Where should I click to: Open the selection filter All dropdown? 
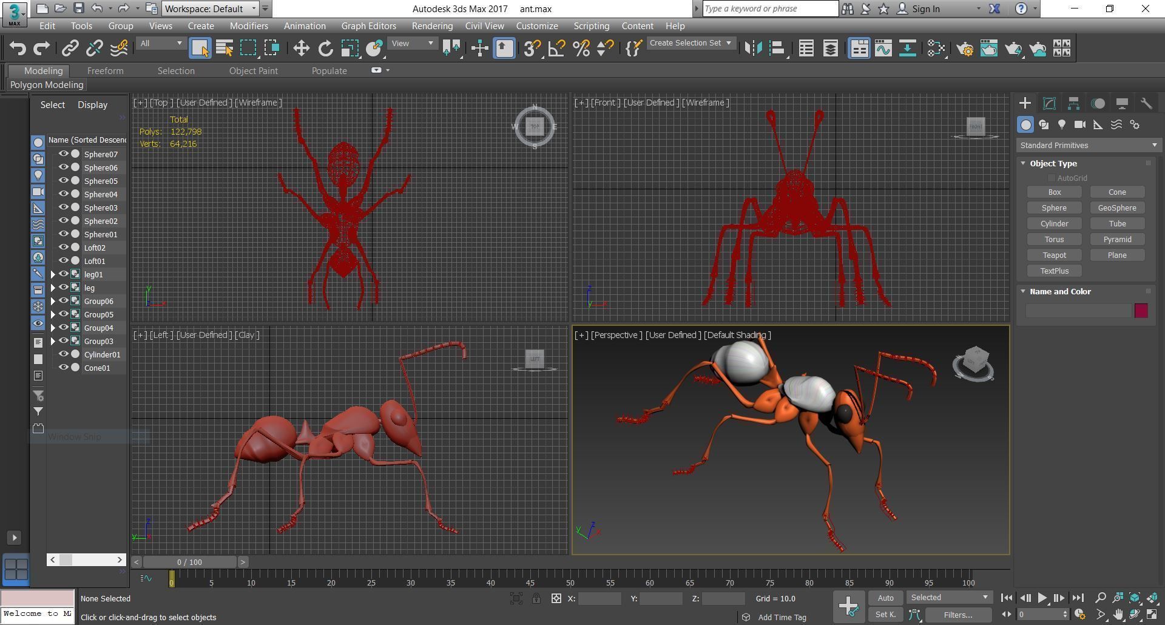click(x=161, y=43)
